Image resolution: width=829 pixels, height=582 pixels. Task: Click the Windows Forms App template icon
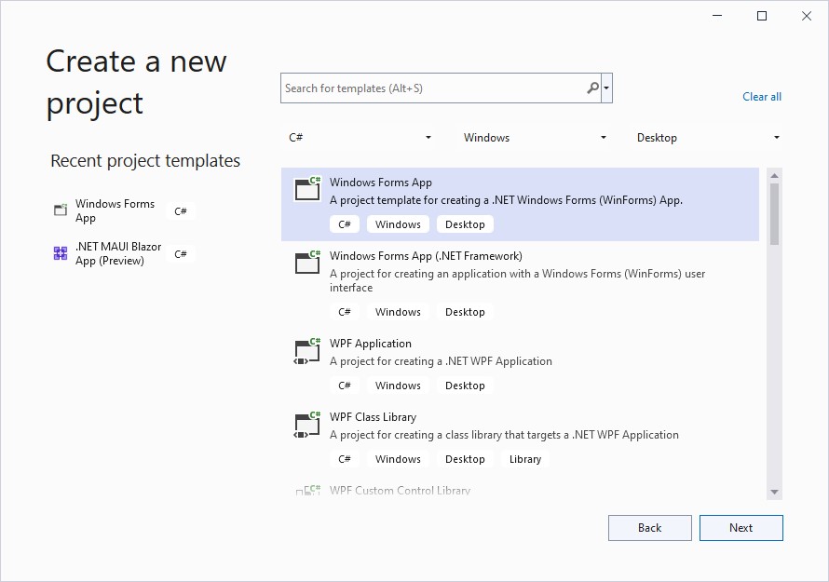[307, 189]
